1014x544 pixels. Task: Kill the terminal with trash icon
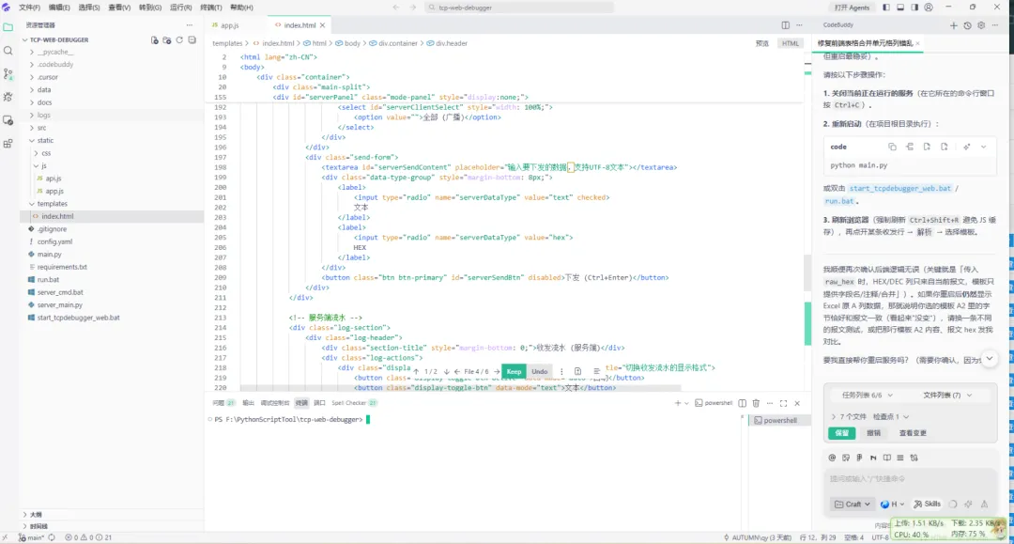click(756, 403)
